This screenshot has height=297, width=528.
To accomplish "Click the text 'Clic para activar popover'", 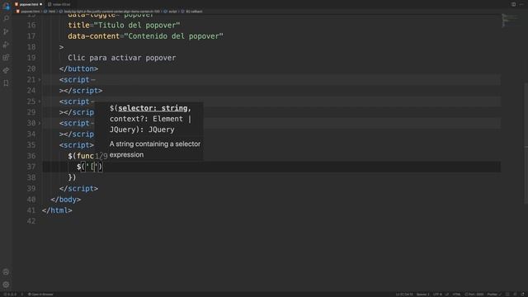I will point(122,58).
